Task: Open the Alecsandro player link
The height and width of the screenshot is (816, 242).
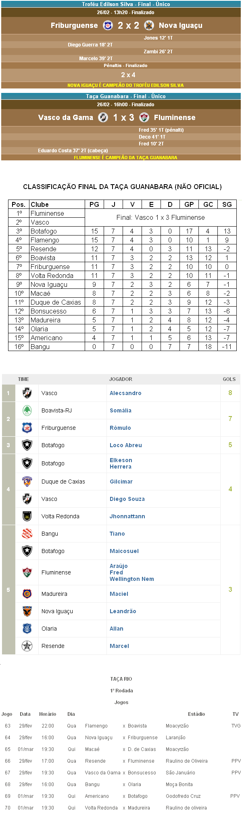Action: 125,393
